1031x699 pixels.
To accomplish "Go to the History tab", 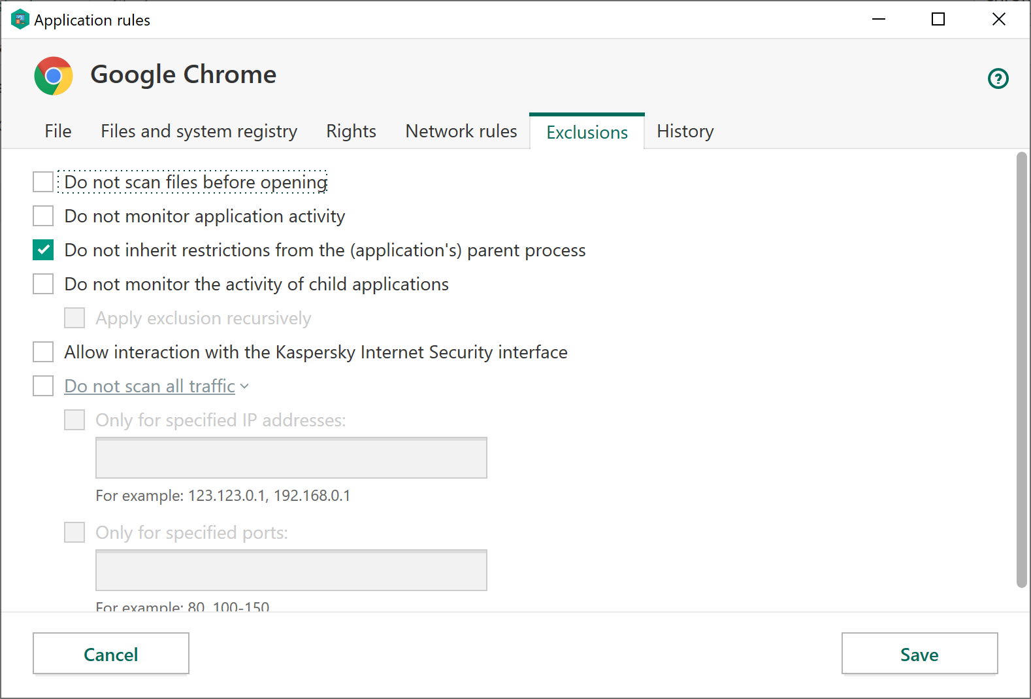I will pos(685,131).
